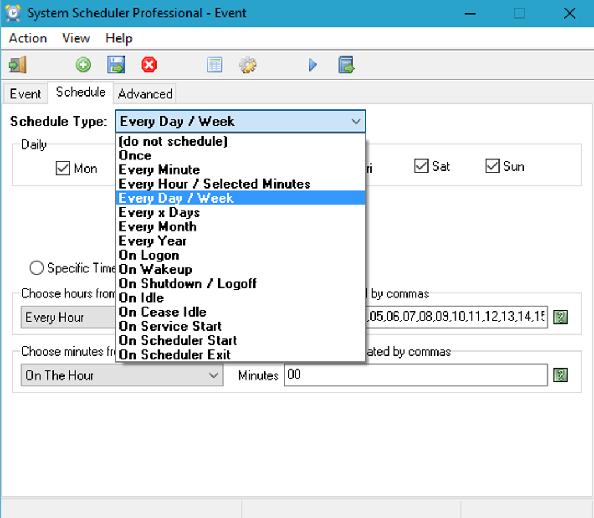Image resolution: width=594 pixels, height=518 pixels.
Task: Click the hours list input field
Action: 457,317
